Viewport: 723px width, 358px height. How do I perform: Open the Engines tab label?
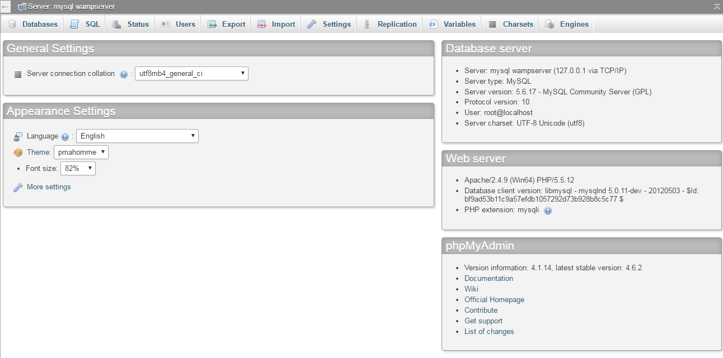[x=574, y=24]
